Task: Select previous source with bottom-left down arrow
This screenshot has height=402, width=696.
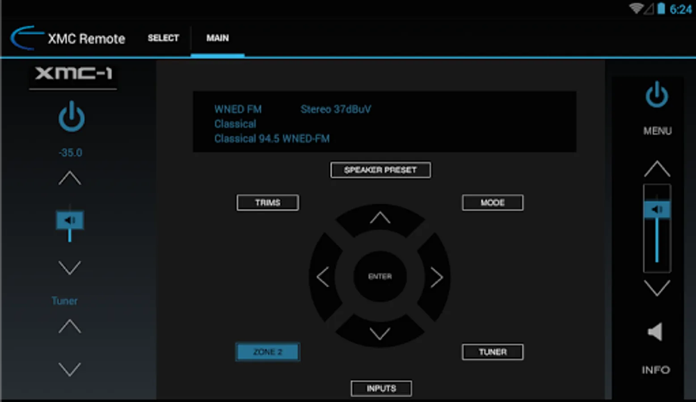Action: [70, 369]
